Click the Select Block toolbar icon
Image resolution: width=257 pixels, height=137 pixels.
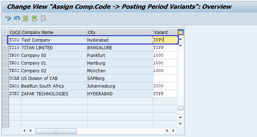(35, 19)
